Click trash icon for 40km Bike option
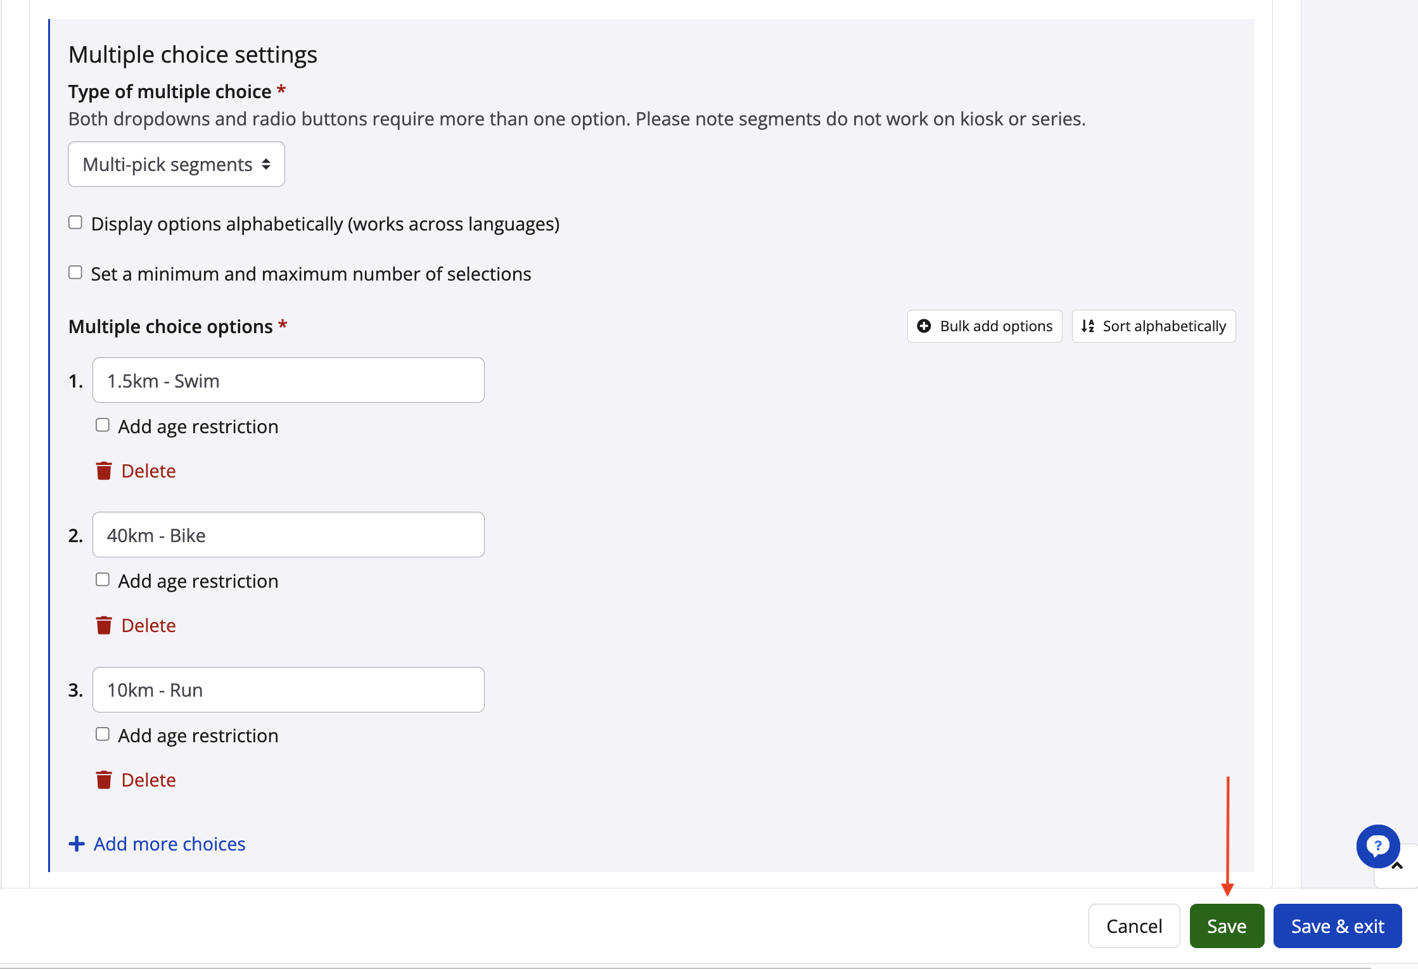 coord(104,625)
